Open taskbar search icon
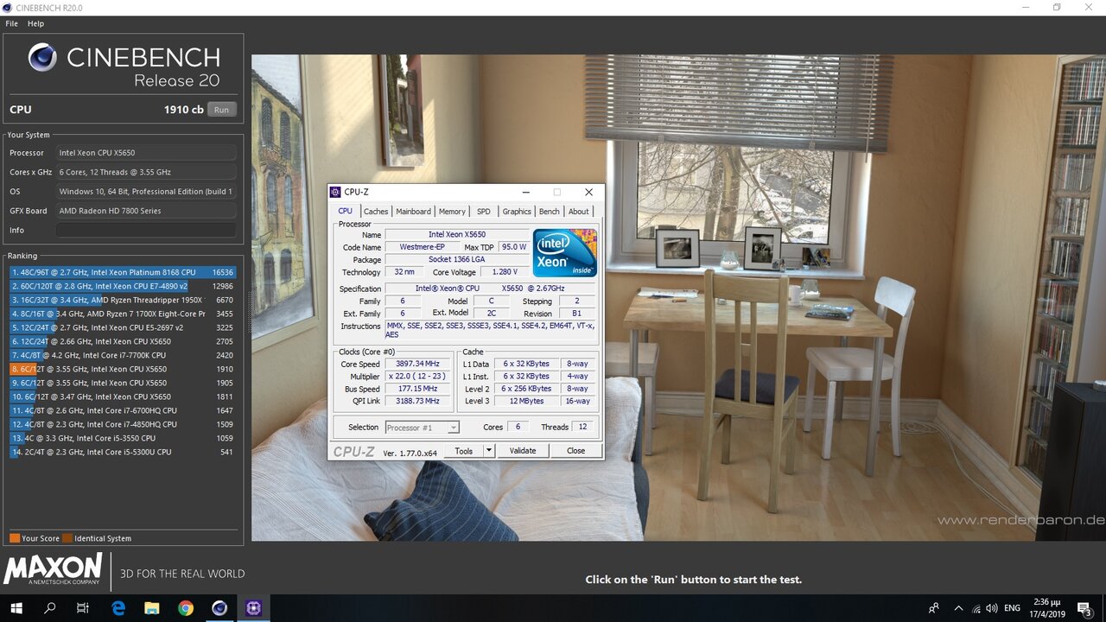 tap(50, 608)
